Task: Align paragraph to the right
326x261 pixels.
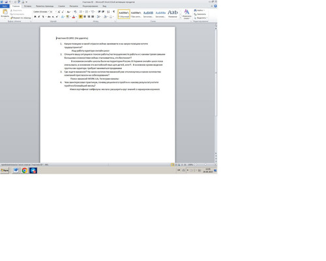Action: pos(89,17)
